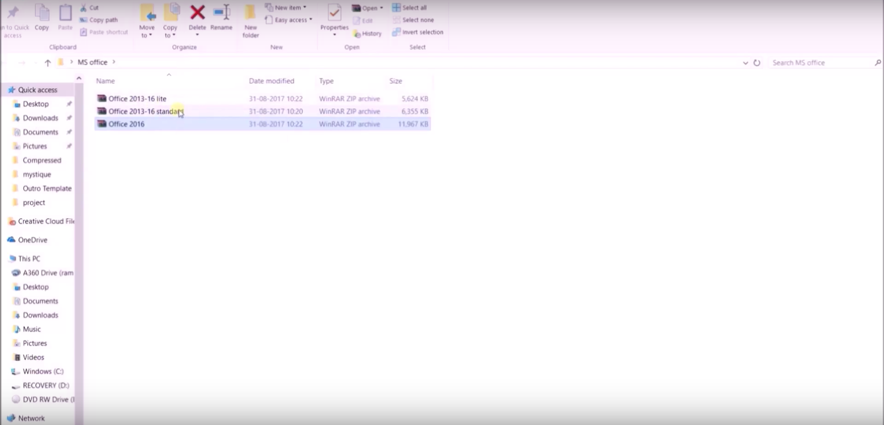Screen dimensions: 884x425
Task: Create a New folder from the ribbon
Action: tap(250, 20)
